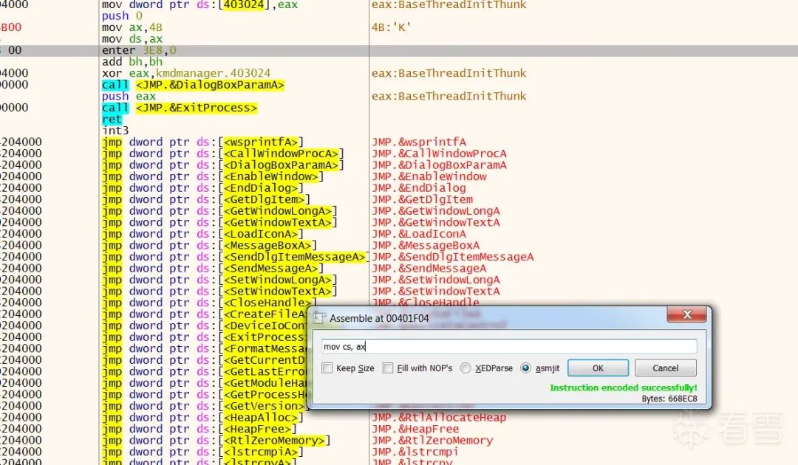Click the comment JMP.&SendMessageA

tap(429, 269)
